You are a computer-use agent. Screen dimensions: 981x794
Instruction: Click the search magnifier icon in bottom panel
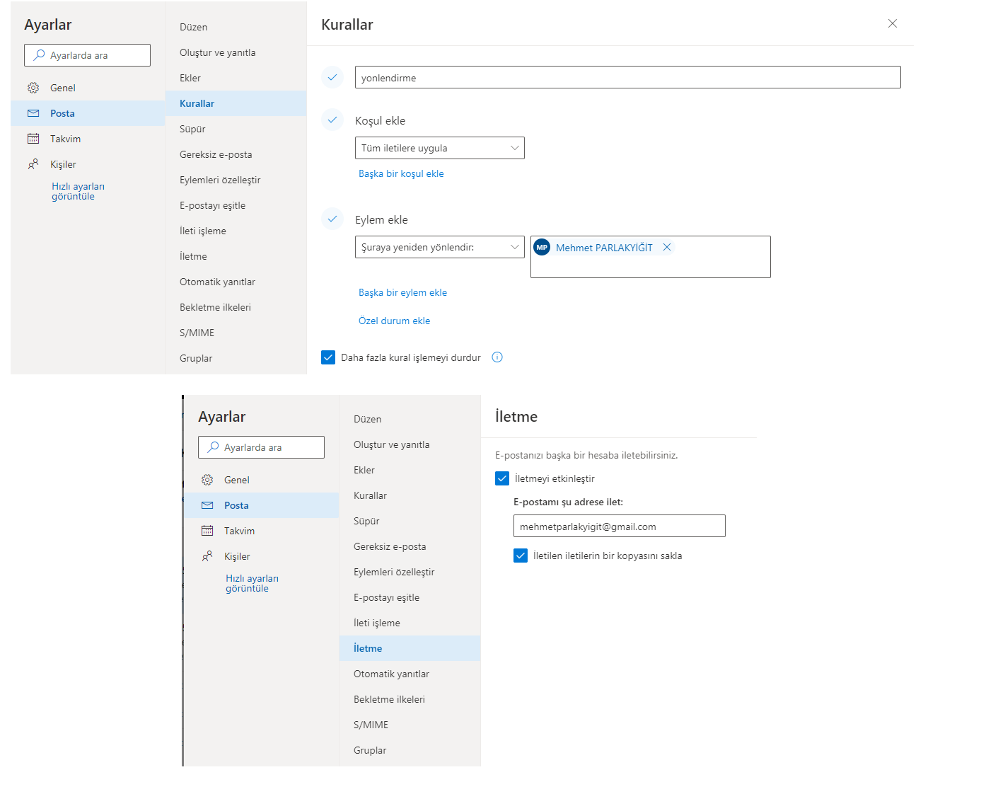click(x=214, y=447)
